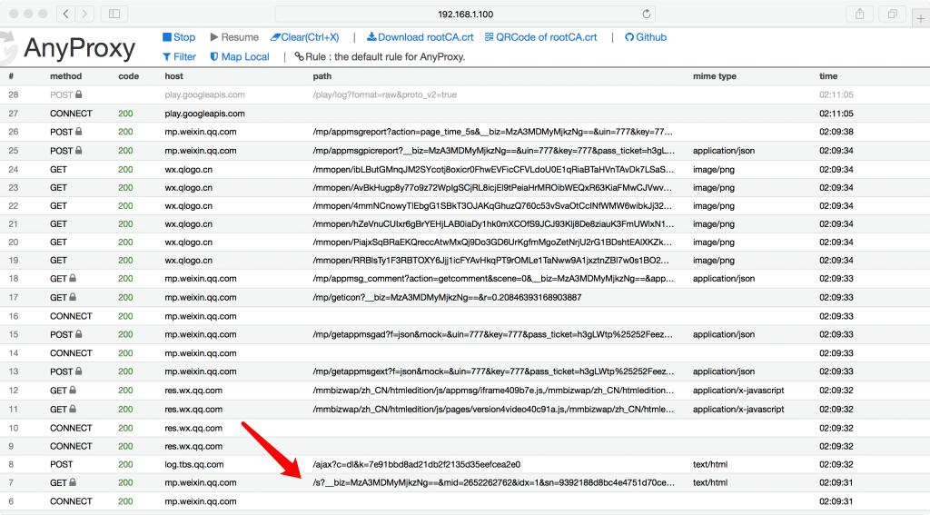The width and height of the screenshot is (930, 515).
Task: Click time 02:09:38 on row 26
Action: [836, 132]
